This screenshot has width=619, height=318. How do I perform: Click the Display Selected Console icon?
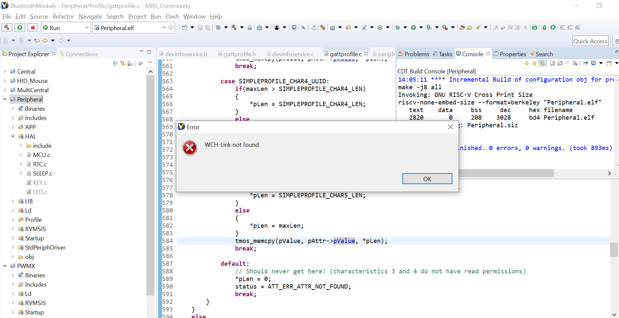(594, 63)
